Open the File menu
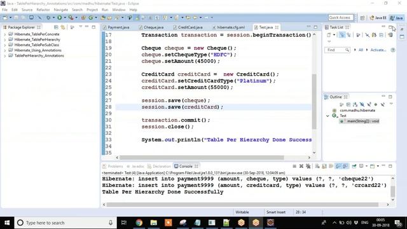This screenshot has height=229, width=407. coord(4,10)
